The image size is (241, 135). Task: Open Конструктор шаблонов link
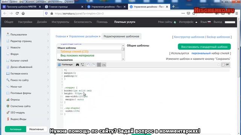coord(189,37)
